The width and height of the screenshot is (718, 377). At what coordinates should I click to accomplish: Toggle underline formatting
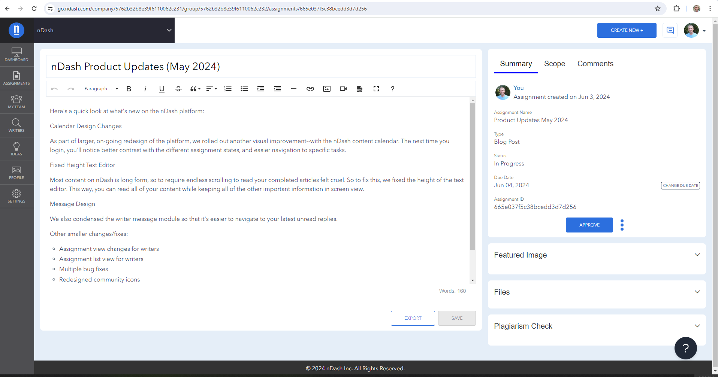pyautogui.click(x=162, y=89)
